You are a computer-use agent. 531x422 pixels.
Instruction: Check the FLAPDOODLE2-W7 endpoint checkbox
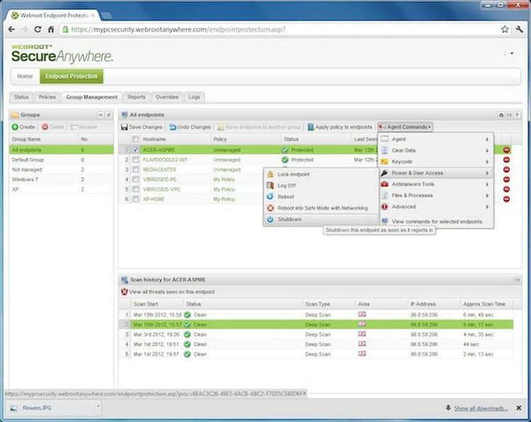[x=135, y=160]
